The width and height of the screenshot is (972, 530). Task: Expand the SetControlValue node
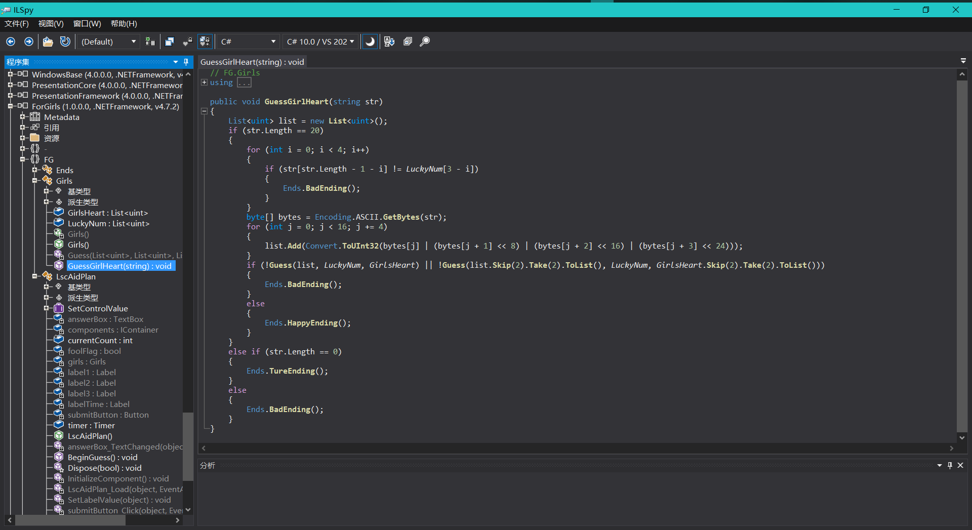tap(46, 308)
